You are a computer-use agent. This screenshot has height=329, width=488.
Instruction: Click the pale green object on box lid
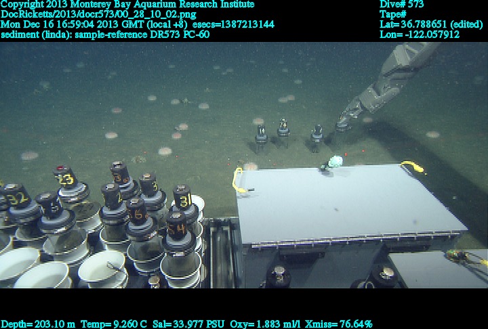click(x=335, y=161)
